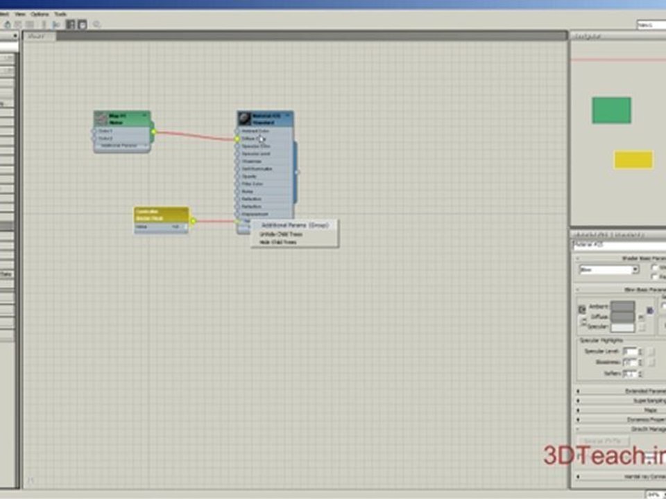This screenshot has width=666, height=499.
Task: Click the Noise node yellow output socket
Action: (x=153, y=132)
